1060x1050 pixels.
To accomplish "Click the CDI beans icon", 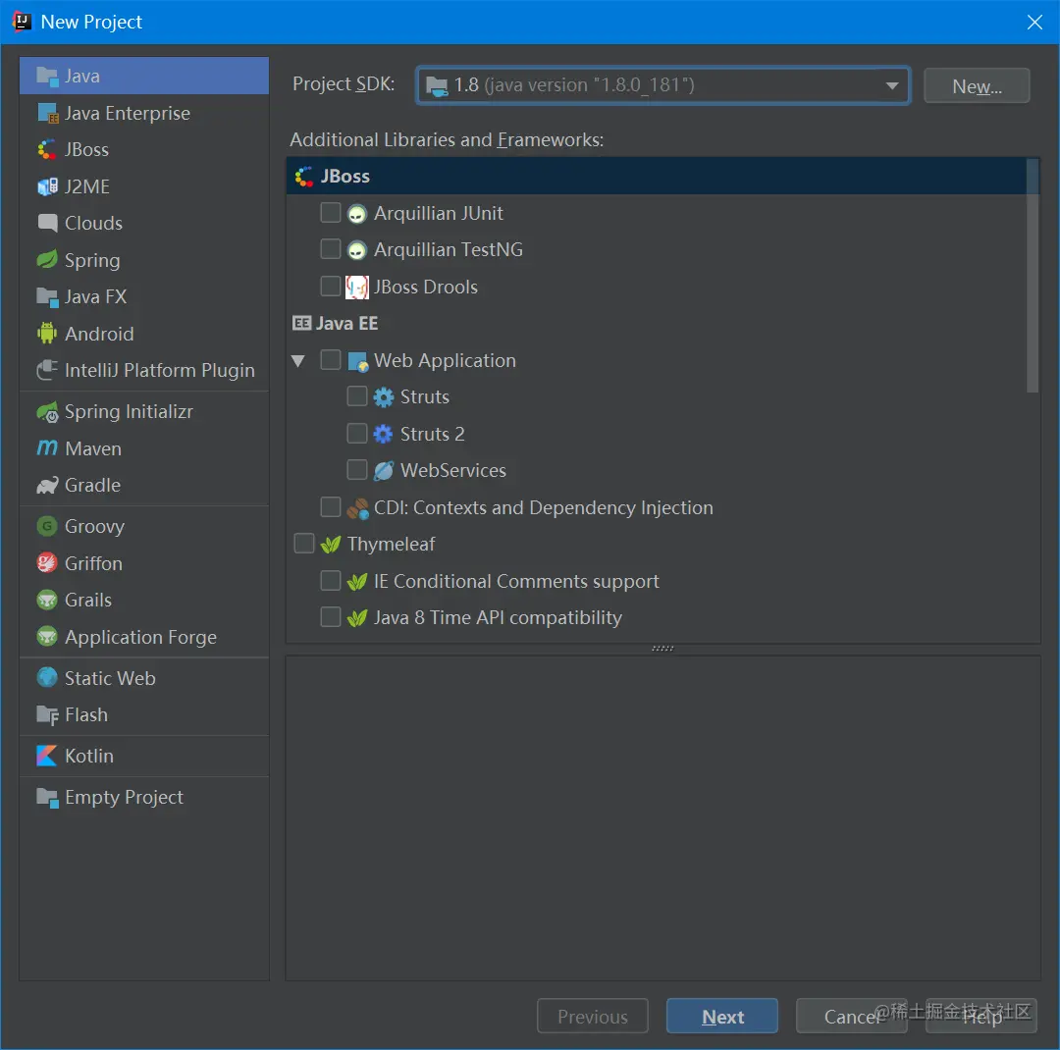I will click(x=357, y=507).
